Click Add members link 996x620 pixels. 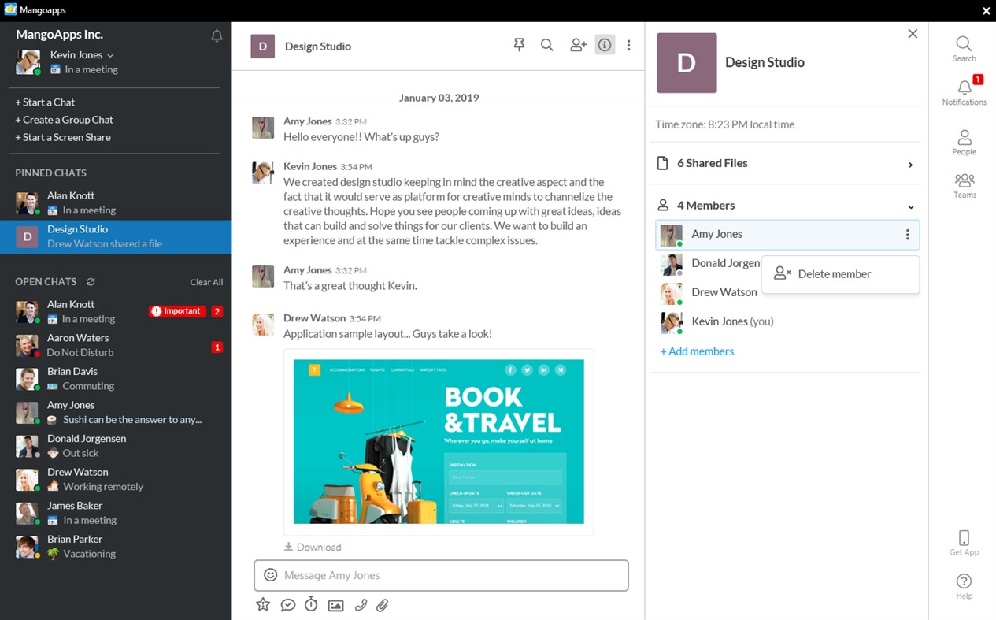pyautogui.click(x=697, y=351)
